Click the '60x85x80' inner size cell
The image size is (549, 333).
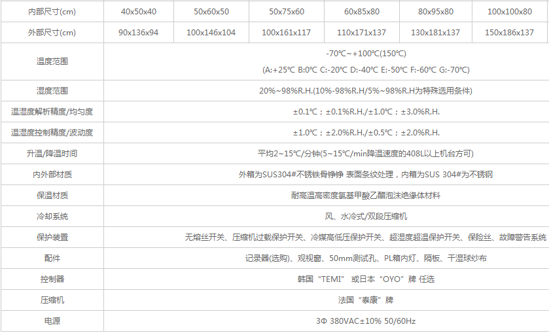(x=362, y=12)
